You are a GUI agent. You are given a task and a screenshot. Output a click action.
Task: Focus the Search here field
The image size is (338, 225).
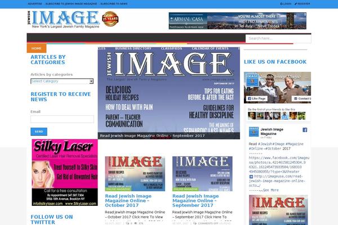pos(278,39)
